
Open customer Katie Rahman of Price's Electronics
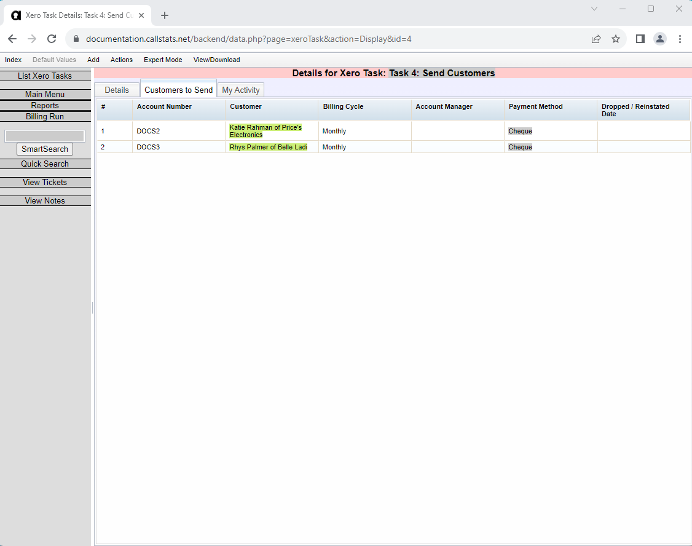coord(265,131)
